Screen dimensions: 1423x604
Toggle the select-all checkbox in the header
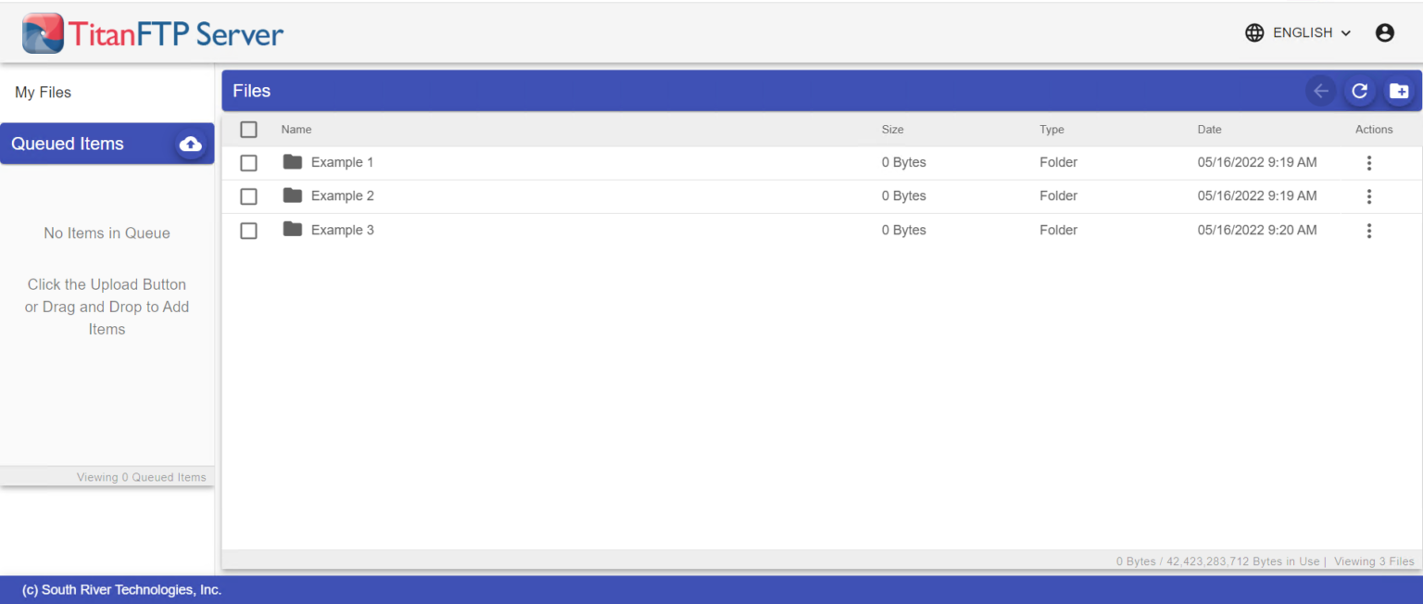point(248,130)
